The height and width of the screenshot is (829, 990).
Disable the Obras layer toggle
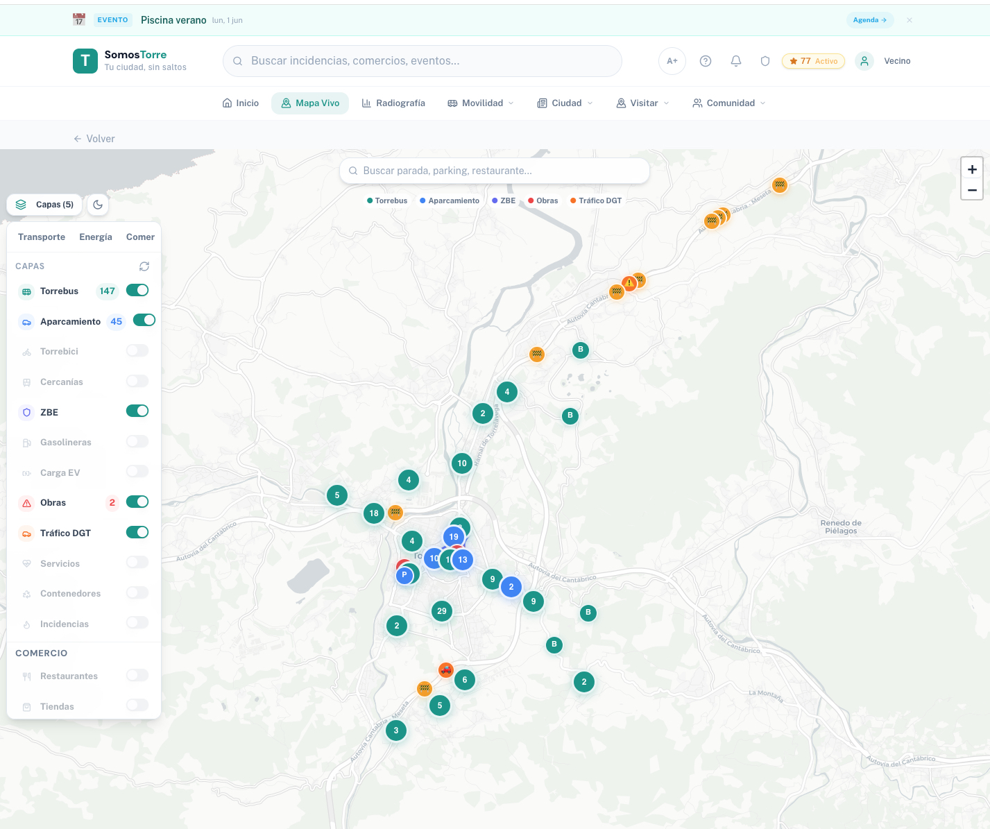point(137,502)
